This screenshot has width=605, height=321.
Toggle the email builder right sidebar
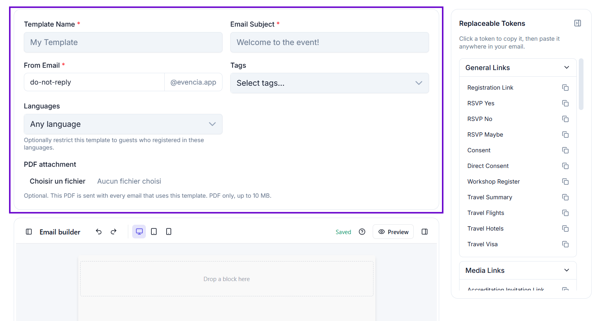[x=425, y=232]
